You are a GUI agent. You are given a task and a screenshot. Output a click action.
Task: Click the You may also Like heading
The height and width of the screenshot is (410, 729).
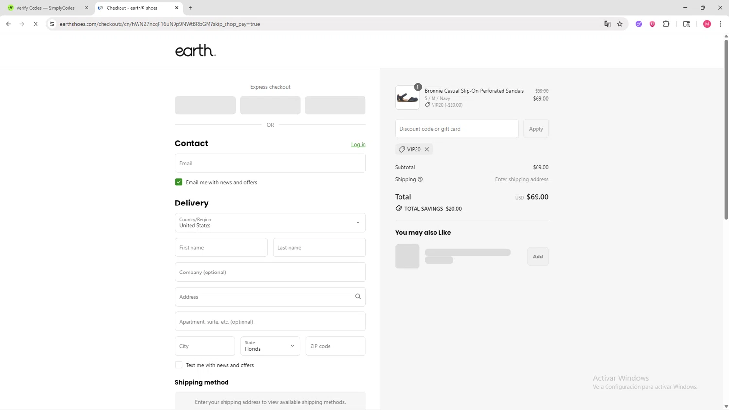pos(423,232)
